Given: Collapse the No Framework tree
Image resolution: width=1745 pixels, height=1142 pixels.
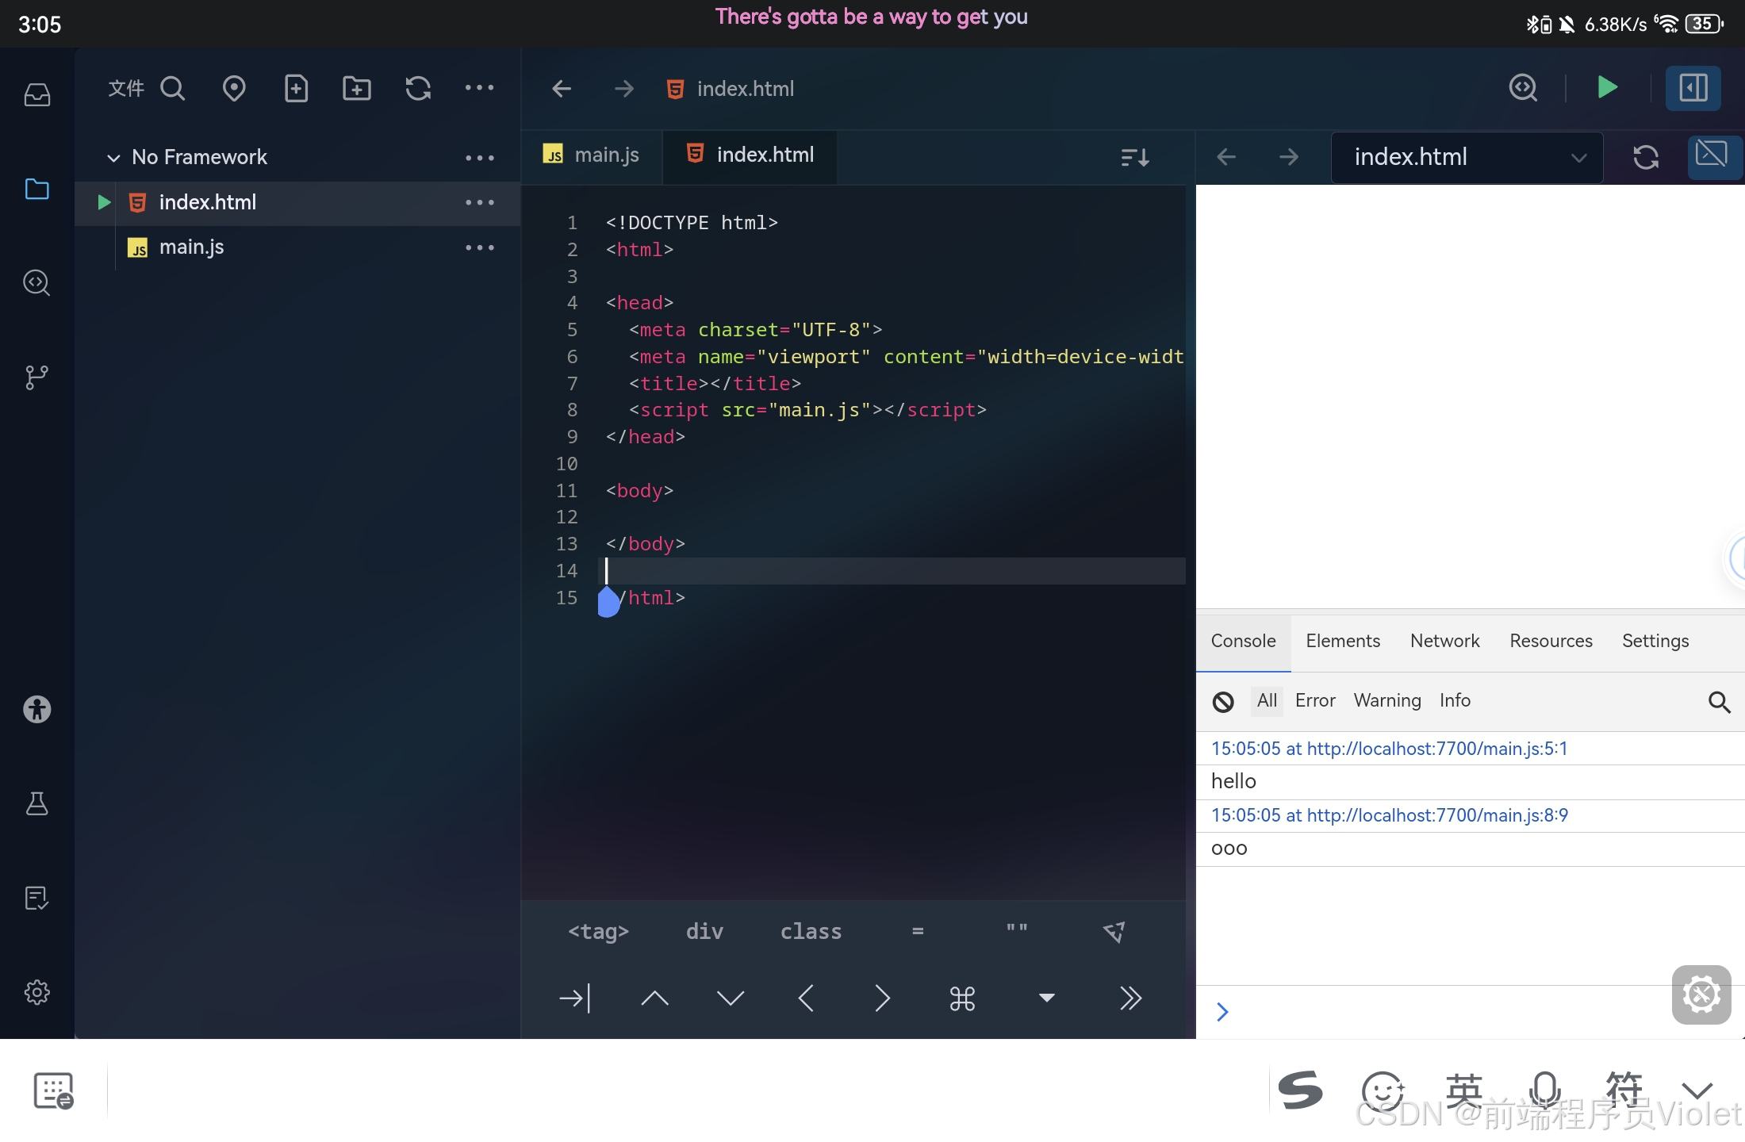Looking at the screenshot, I should pyautogui.click(x=113, y=158).
